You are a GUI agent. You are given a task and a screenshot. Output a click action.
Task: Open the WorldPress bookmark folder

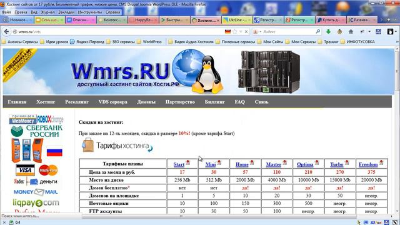point(149,42)
